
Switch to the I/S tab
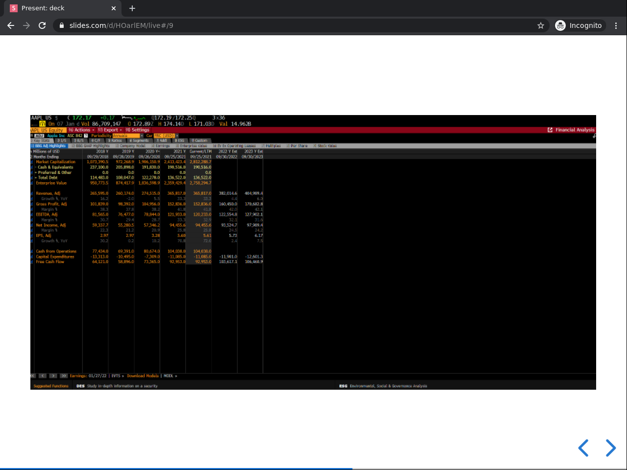tap(62, 141)
